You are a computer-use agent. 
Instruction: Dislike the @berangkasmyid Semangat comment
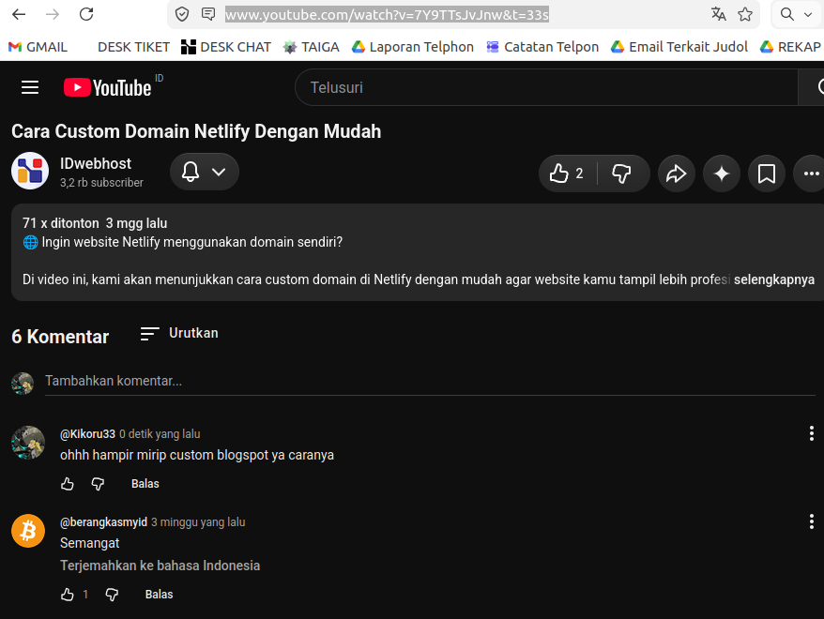click(x=112, y=595)
